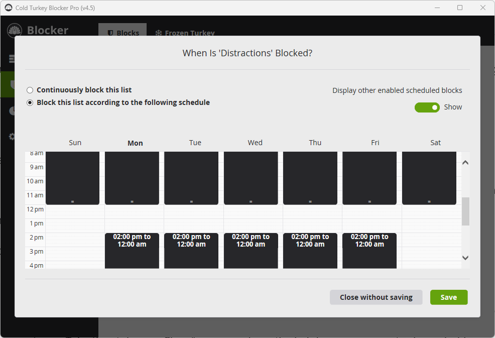Viewport: 495px width, 338px height.
Task: Click the Wed column header
Action: tap(255, 143)
